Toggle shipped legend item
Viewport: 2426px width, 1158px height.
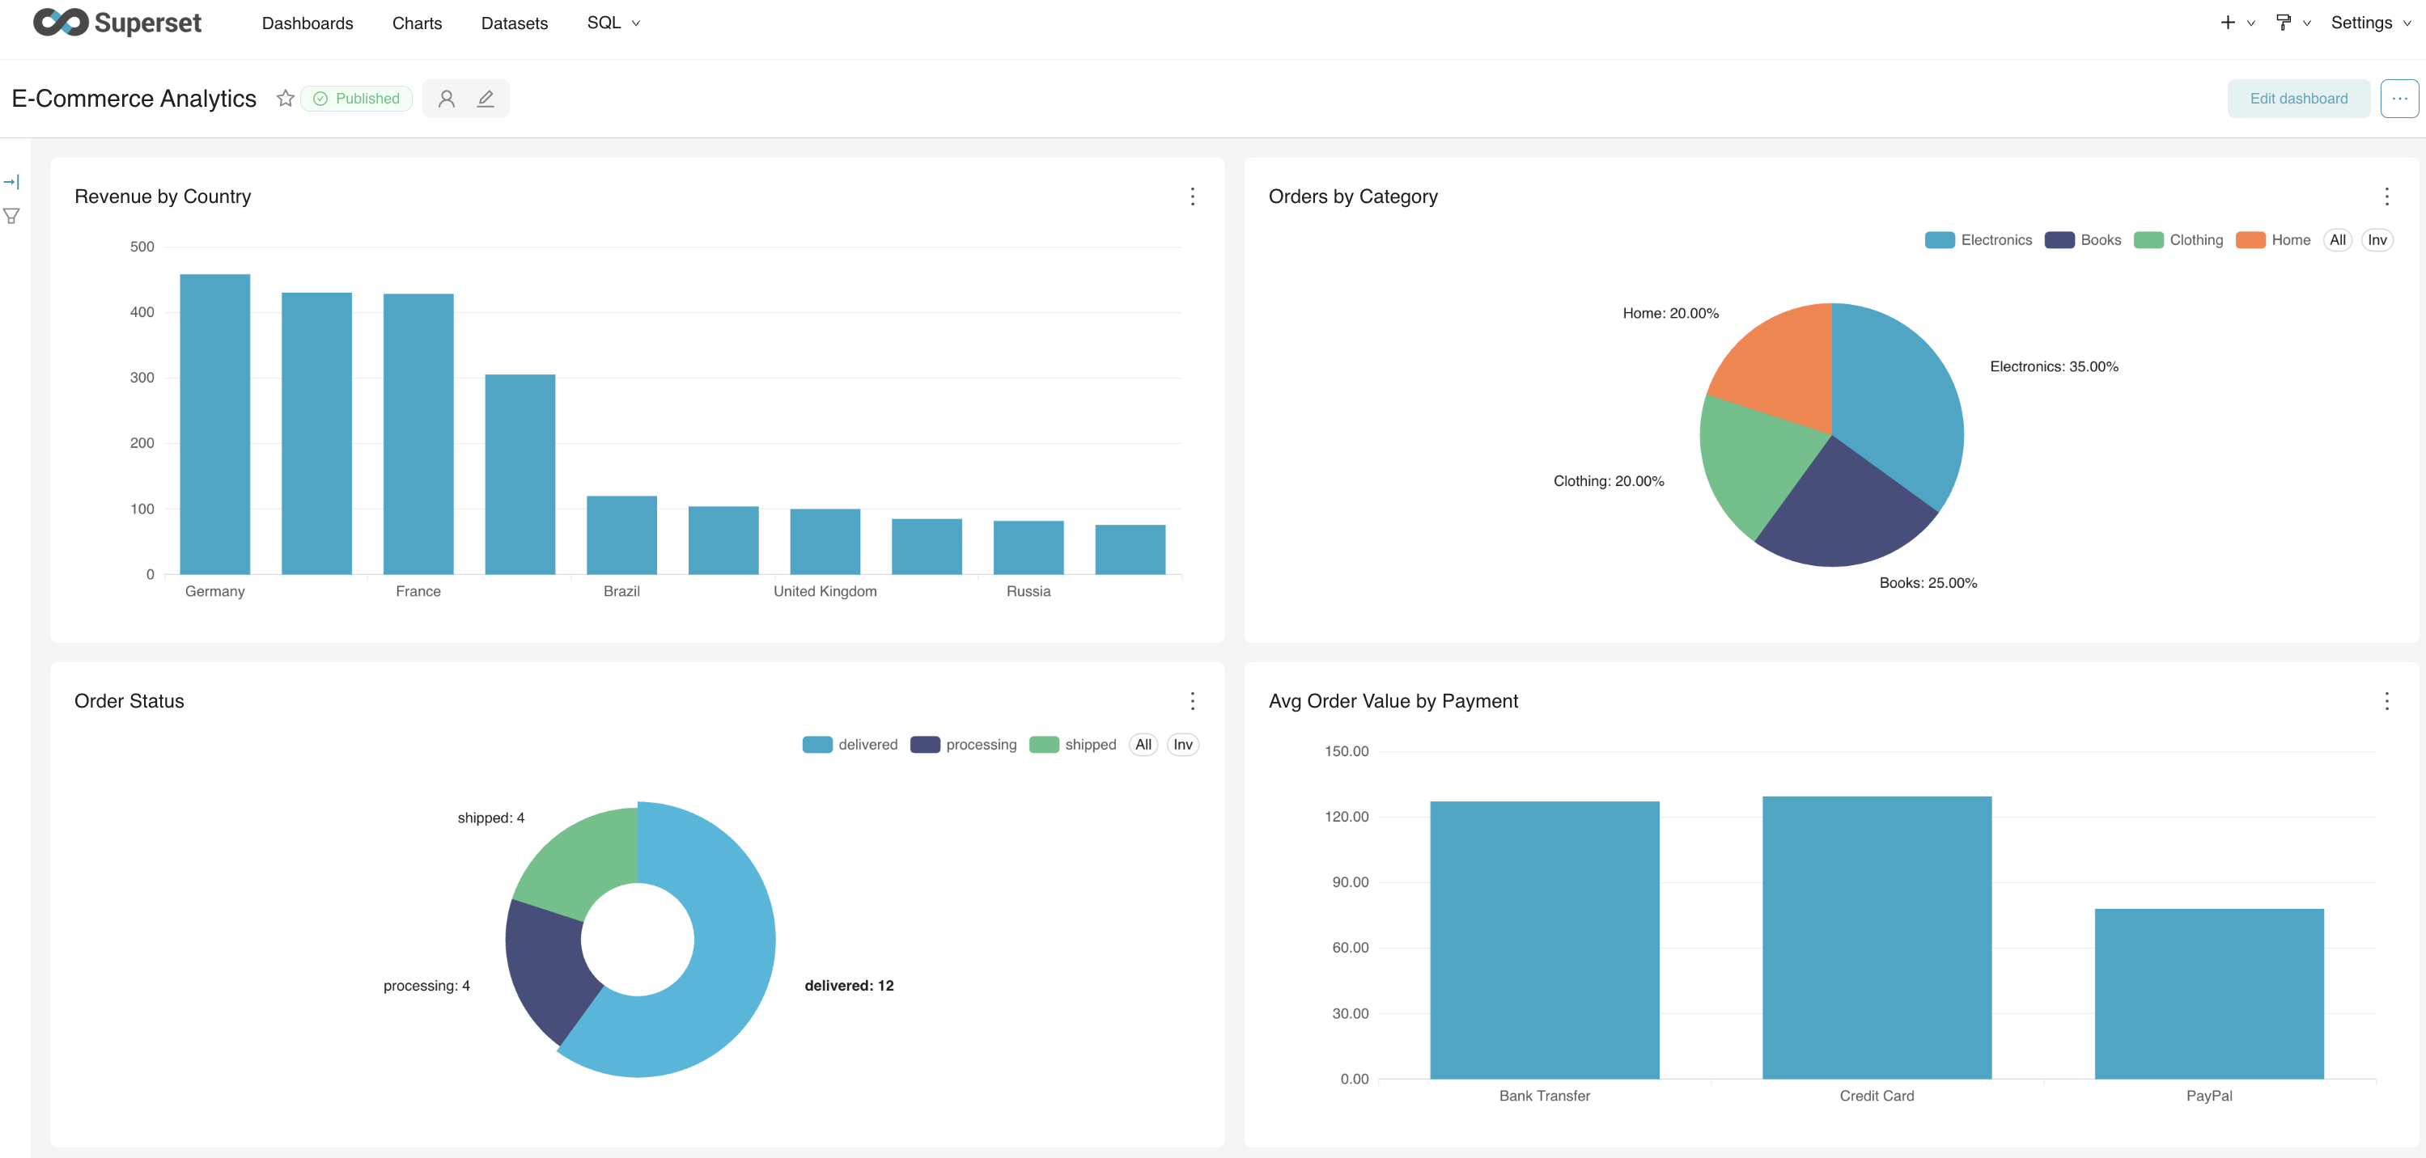click(1073, 745)
